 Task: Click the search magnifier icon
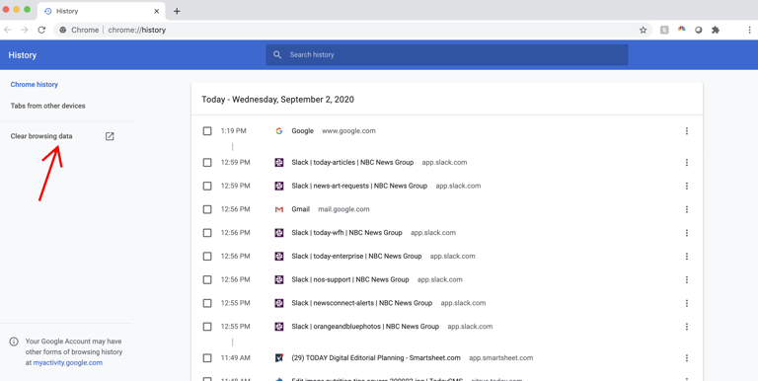click(x=277, y=54)
